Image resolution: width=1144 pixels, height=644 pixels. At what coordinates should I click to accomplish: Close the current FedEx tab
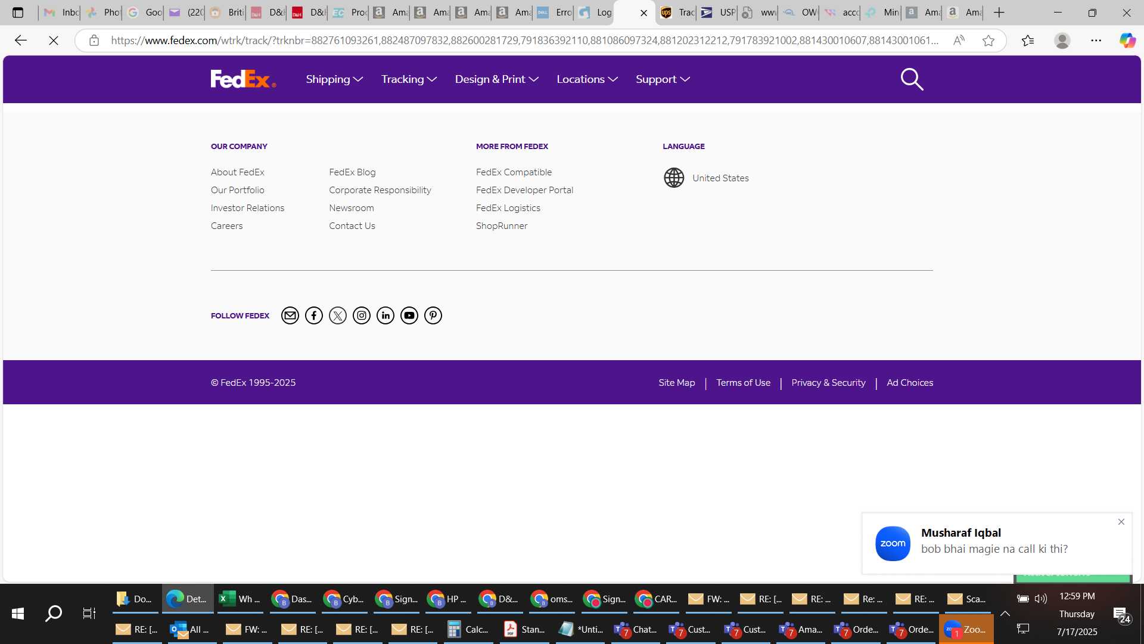point(643,13)
